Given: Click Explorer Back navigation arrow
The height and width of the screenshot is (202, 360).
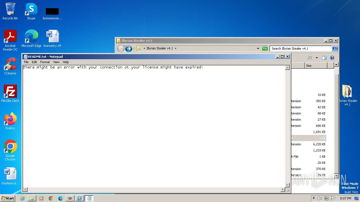Looking at the screenshot, I should click(121, 49).
